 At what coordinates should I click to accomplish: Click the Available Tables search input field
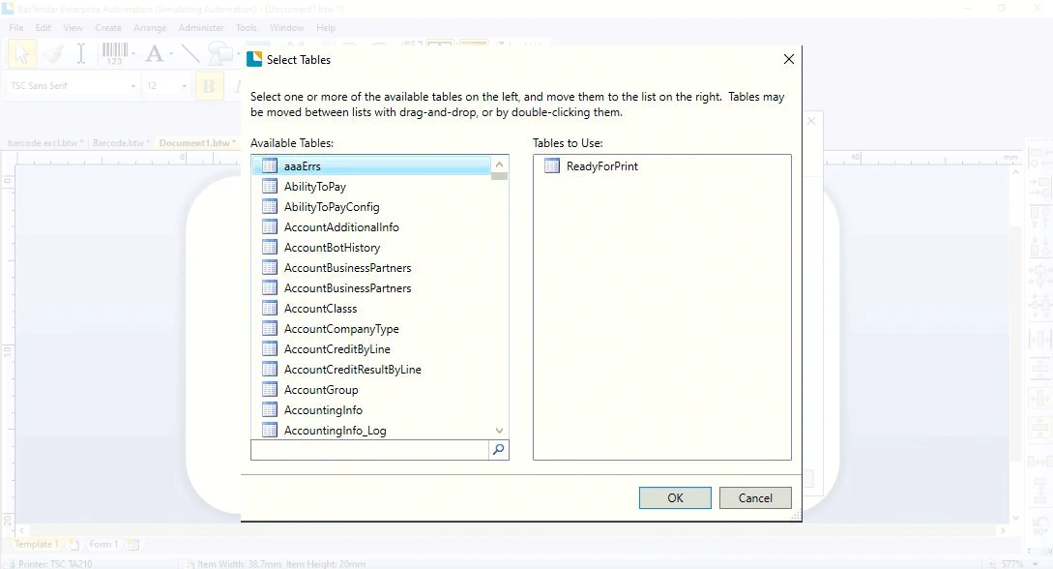pyautogui.click(x=370, y=449)
